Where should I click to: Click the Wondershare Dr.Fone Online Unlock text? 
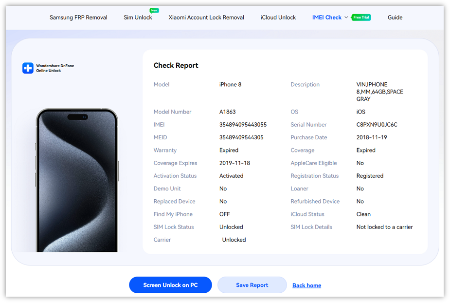[x=55, y=68]
